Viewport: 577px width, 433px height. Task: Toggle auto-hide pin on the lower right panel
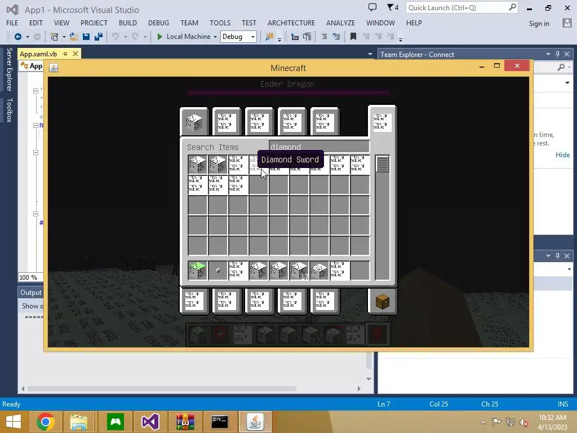(x=557, y=255)
